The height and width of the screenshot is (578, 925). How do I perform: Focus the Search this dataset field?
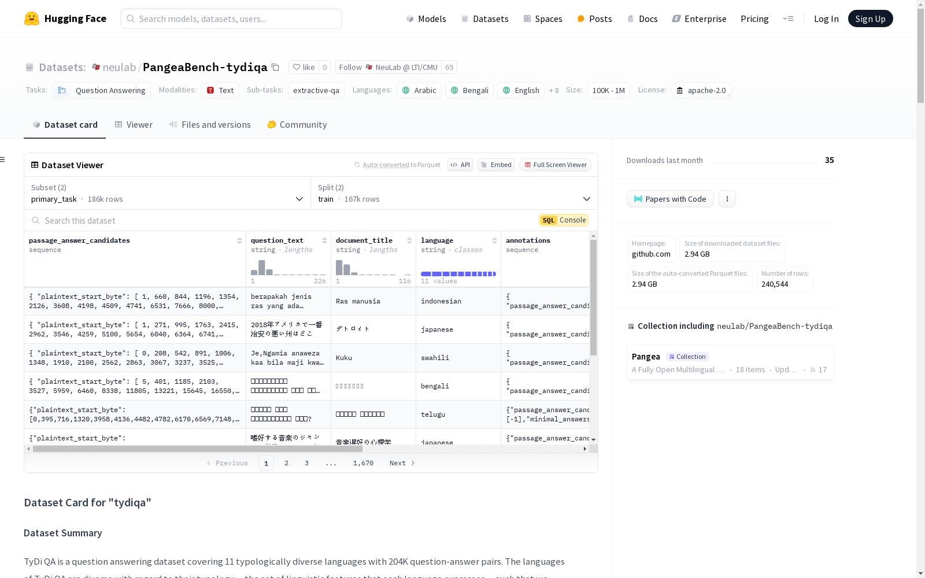click(280, 220)
